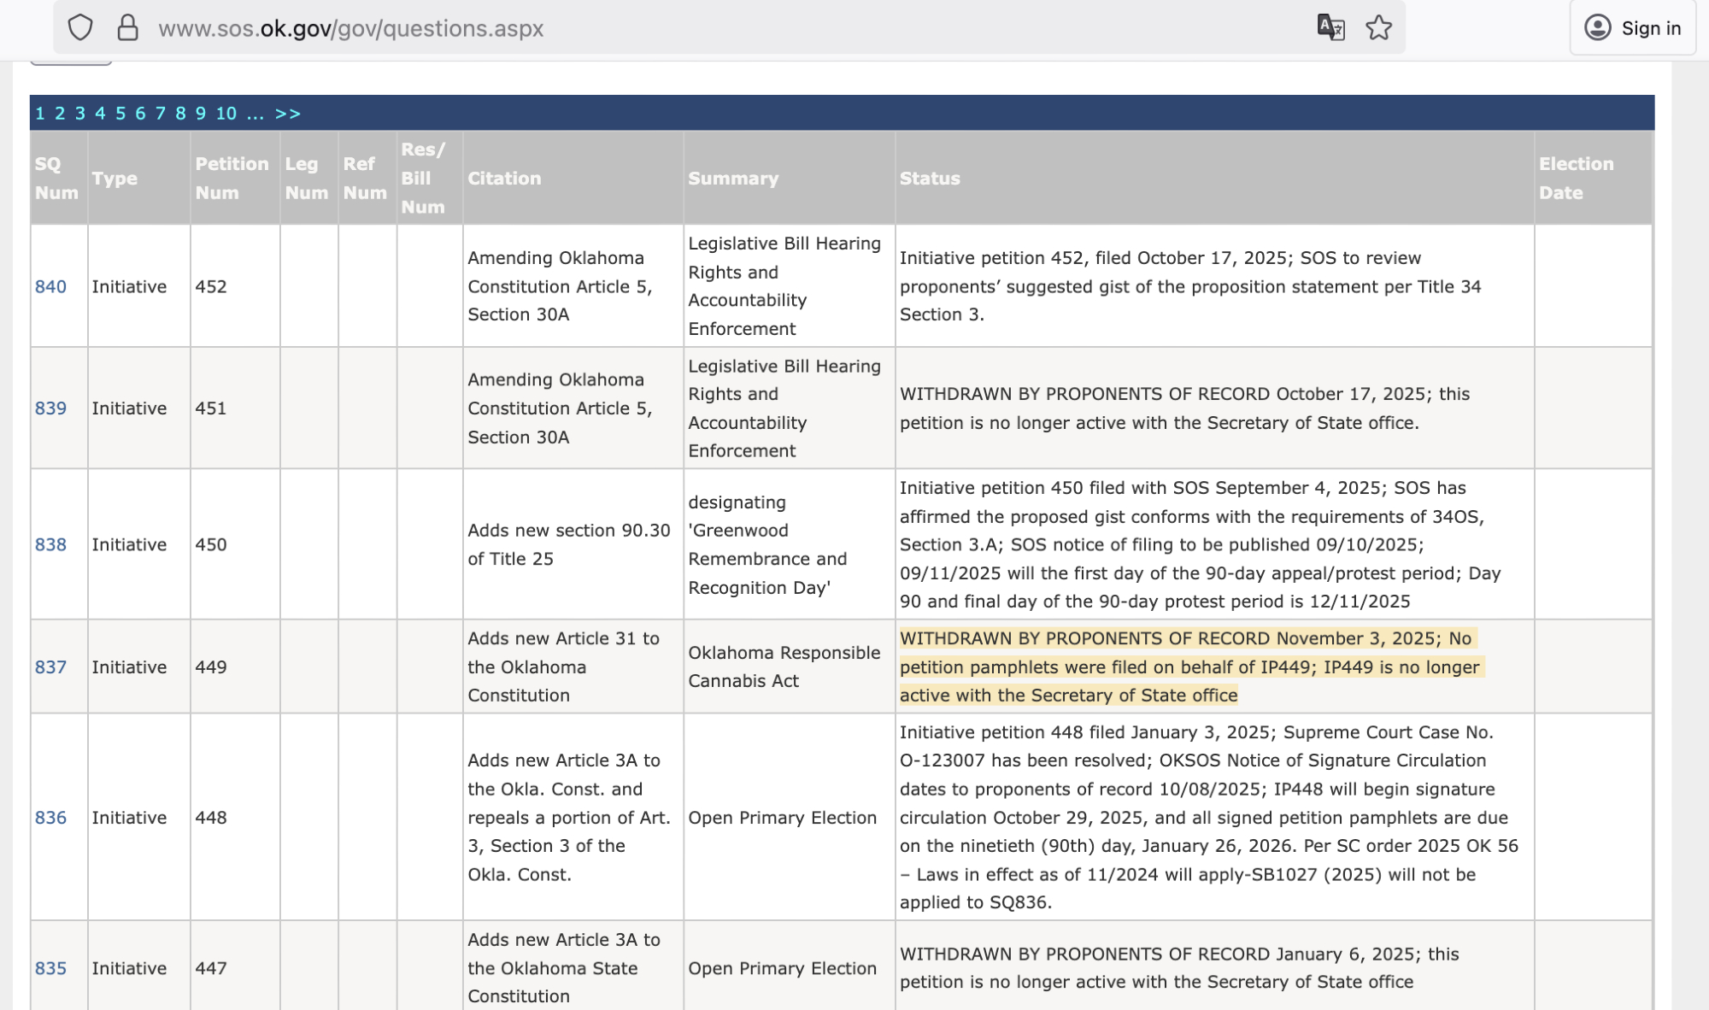
Task: Open state question 840 link
Action: 50,286
